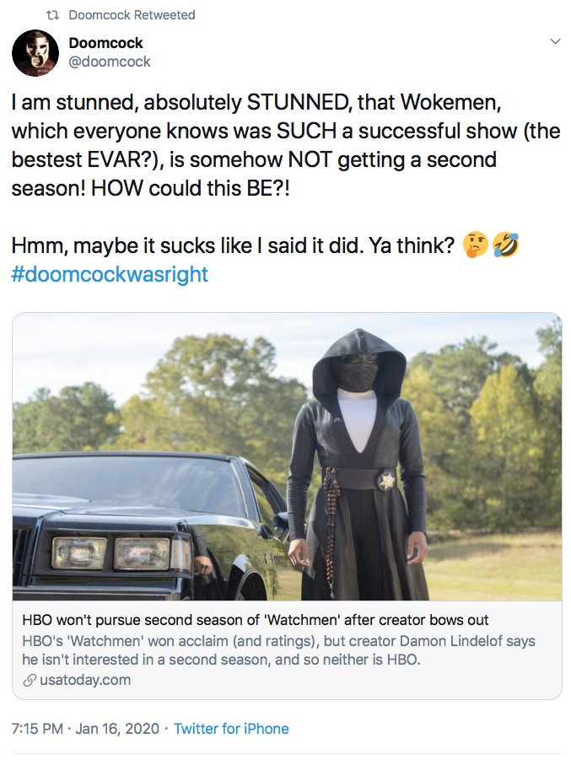The height and width of the screenshot is (760, 571).
Task: Open the Doomcock Retweeted label
Action: (x=132, y=15)
